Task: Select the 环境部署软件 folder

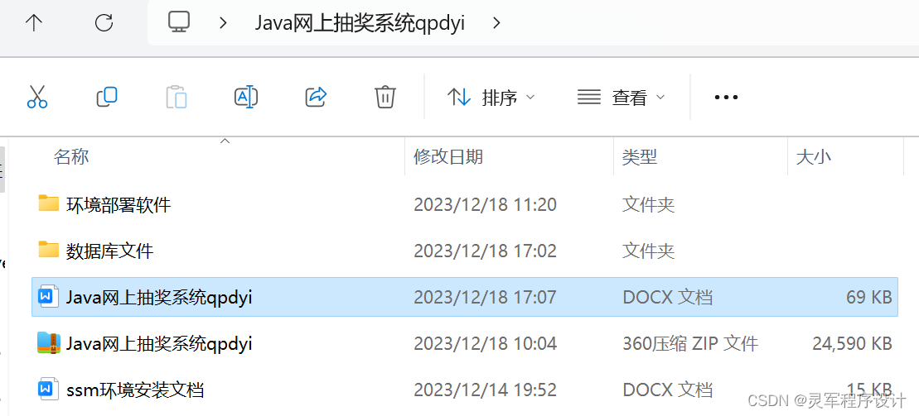Action: point(465,204)
